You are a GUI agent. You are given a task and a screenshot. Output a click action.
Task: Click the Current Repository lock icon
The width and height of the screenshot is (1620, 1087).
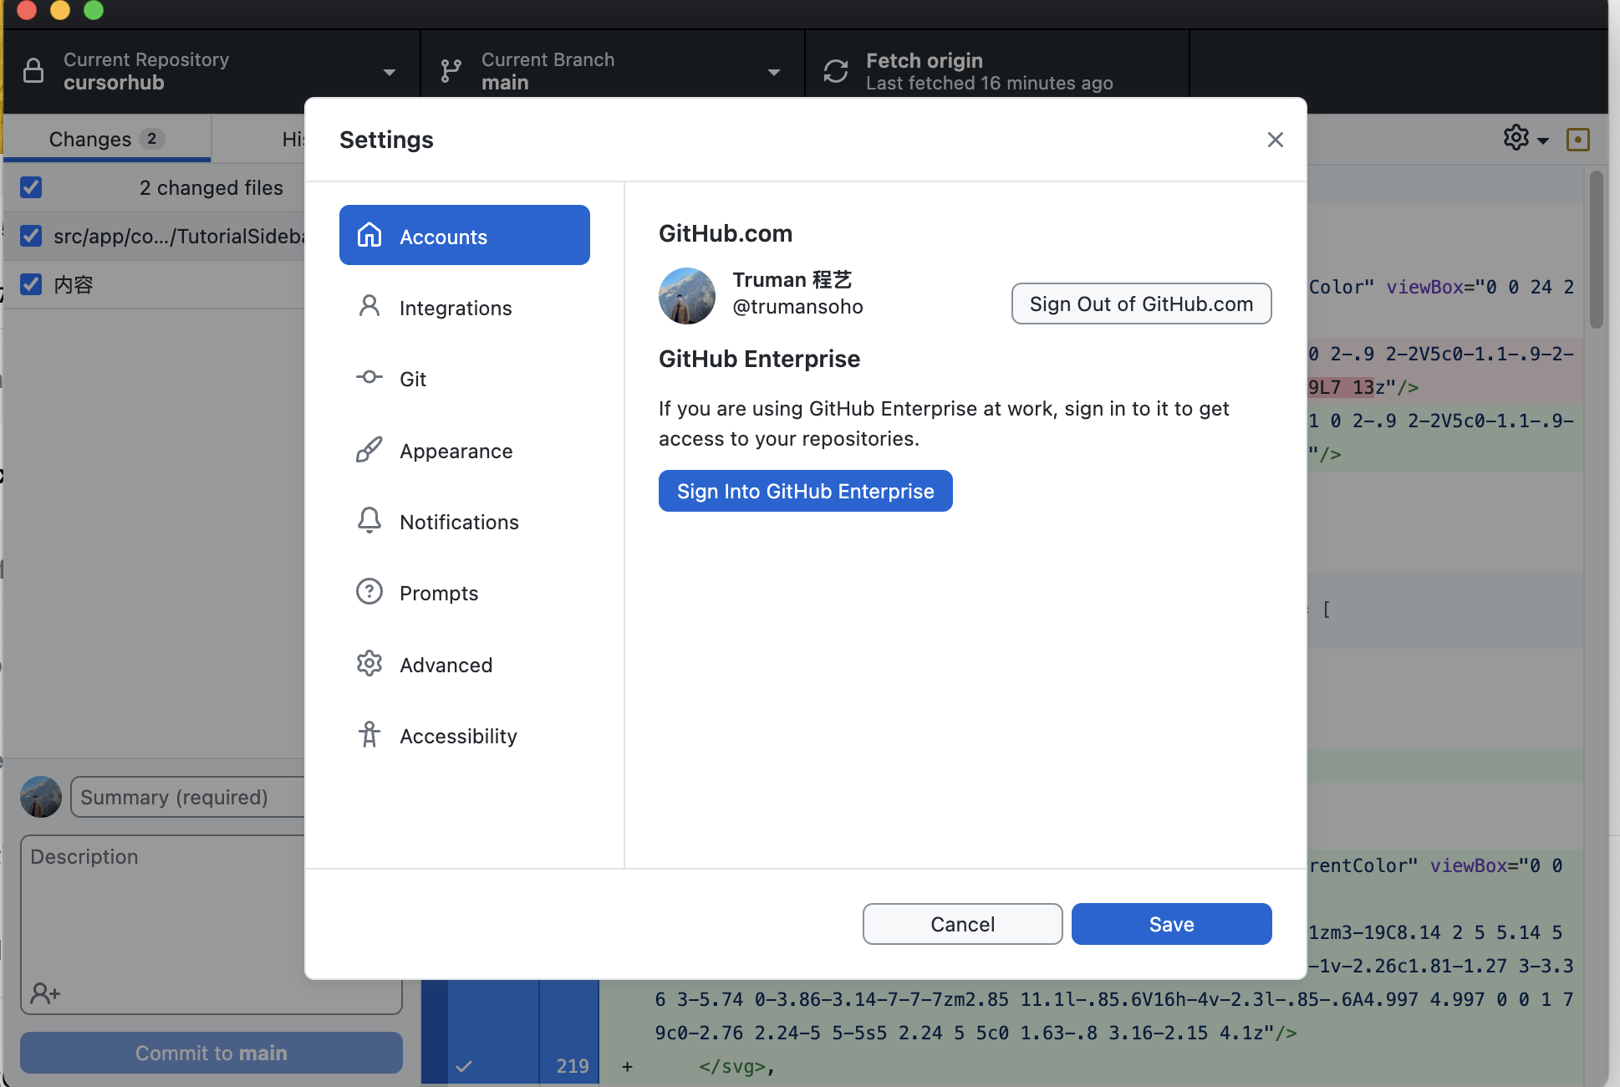tap(33, 71)
